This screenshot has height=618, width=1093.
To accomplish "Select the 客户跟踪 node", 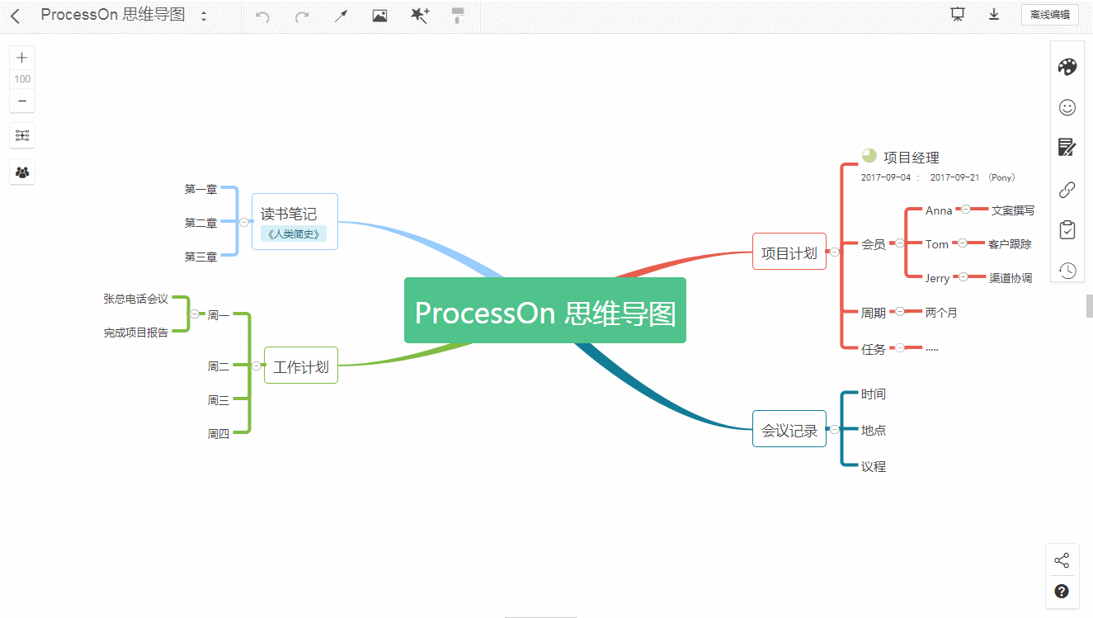I will [1010, 244].
